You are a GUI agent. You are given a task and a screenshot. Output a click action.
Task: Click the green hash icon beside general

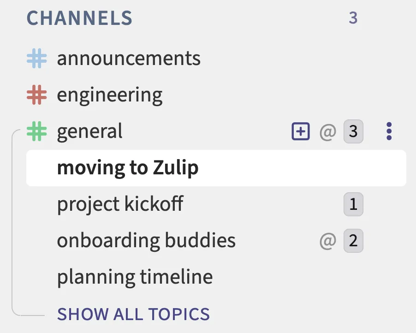[x=37, y=131]
